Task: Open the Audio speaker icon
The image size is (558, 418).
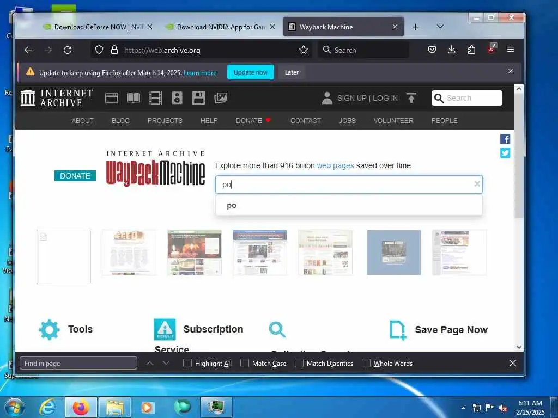Action: tap(177, 98)
